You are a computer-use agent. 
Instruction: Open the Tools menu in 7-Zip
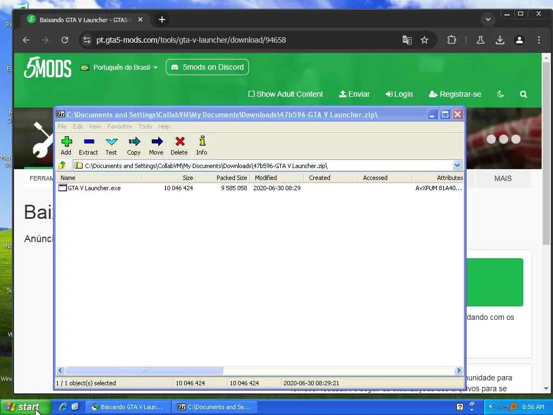coord(145,126)
